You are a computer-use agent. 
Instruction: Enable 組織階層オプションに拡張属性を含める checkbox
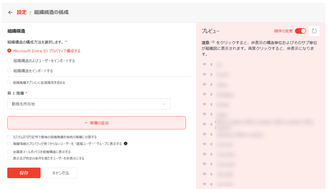(9, 83)
